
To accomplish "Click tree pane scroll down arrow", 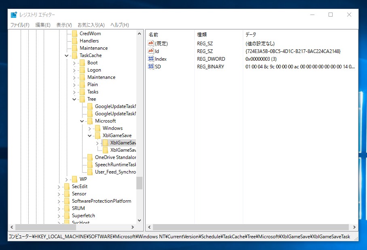I will tap(140, 220).
